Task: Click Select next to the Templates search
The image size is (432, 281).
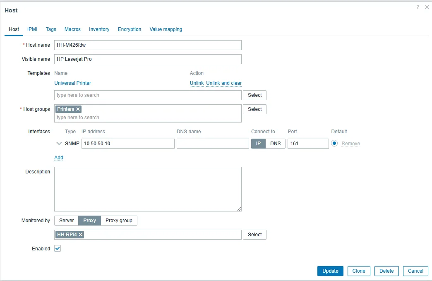Action: click(254, 95)
